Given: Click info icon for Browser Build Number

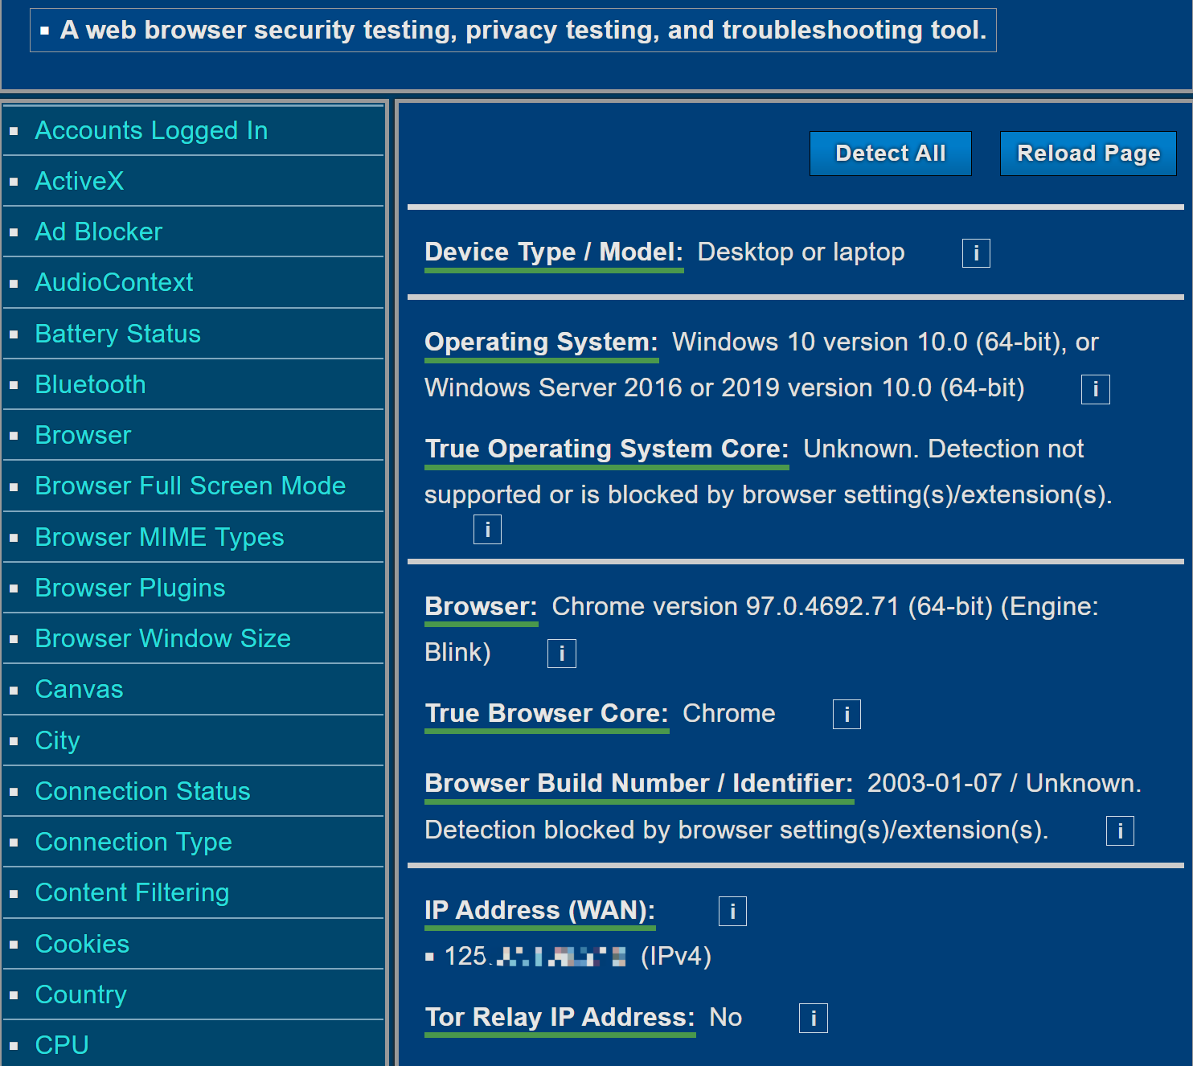Looking at the screenshot, I should point(1120,831).
